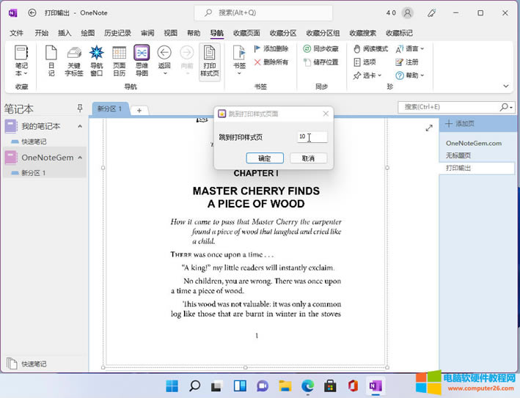Click 添加页 to add a new page

click(x=461, y=124)
